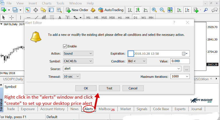220x120 pixels.
Task: Click the zoom out magnifier icon
Action: tap(162, 10)
